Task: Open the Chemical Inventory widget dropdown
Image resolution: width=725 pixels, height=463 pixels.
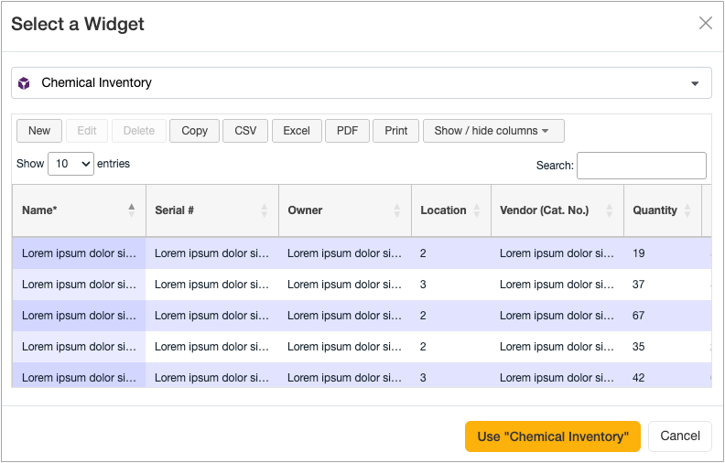Action: (x=694, y=83)
